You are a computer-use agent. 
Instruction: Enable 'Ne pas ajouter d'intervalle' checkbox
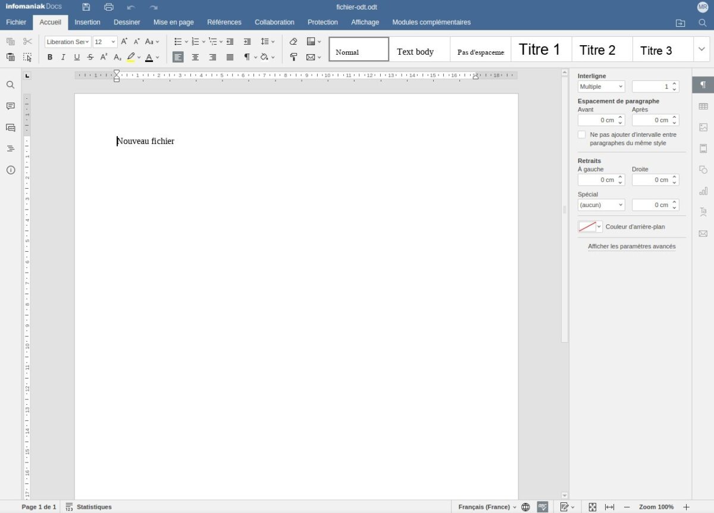coord(582,135)
